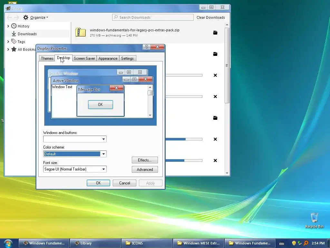Switch to ICONS folder taskbar button

(x=147, y=243)
